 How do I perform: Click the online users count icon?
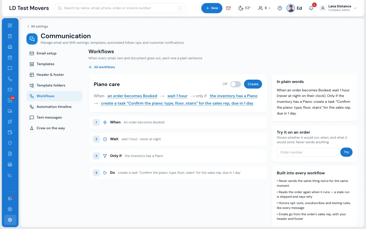click(264, 8)
